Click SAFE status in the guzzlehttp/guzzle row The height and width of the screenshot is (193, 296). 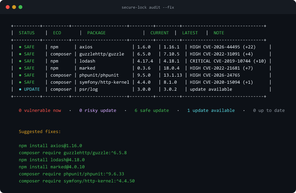29,54
